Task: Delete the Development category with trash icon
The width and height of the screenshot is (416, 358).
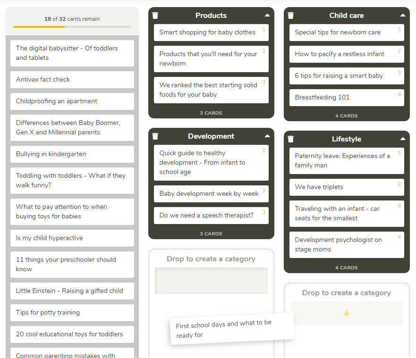Action: (155, 136)
